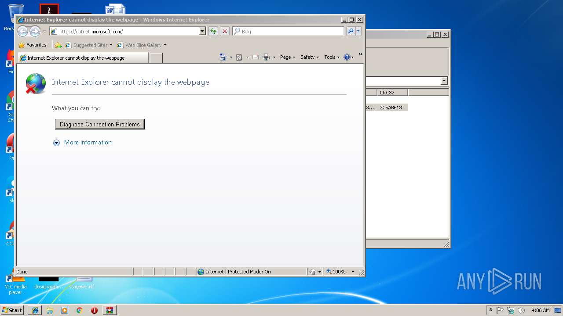
Task: Switch to WinRAR window in taskbar
Action: (110, 310)
